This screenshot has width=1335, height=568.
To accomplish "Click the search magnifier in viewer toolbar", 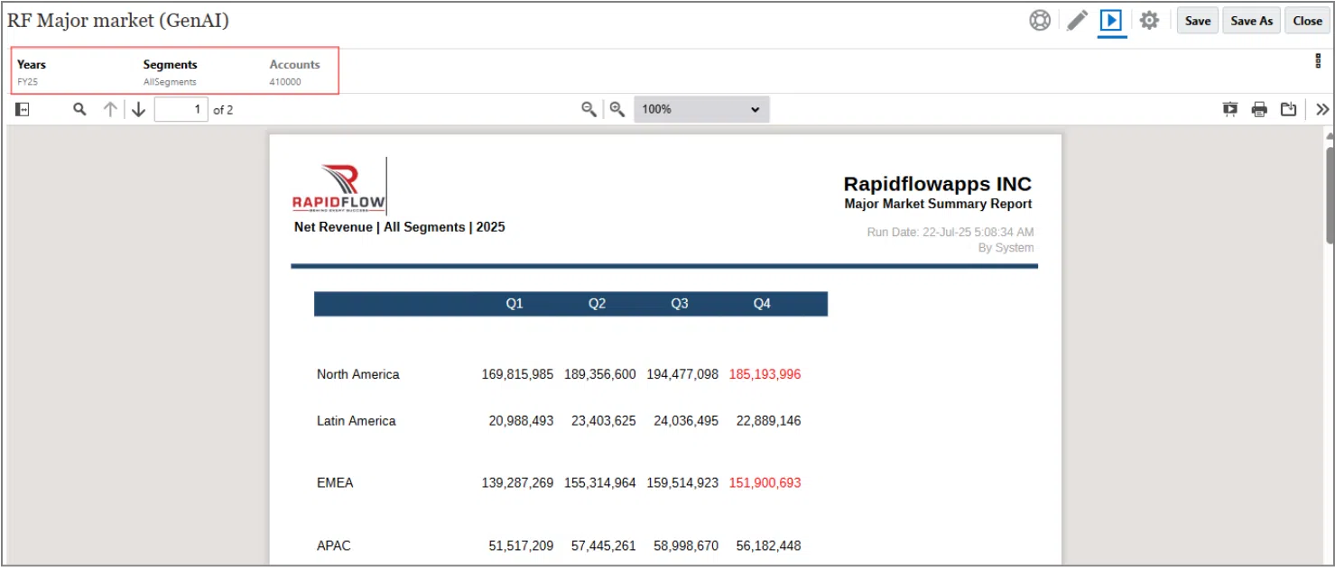I will (79, 109).
